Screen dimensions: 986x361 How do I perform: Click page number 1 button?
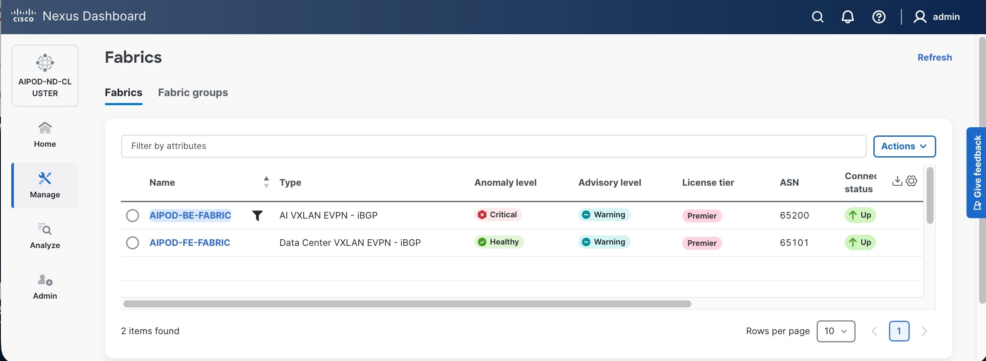899,331
